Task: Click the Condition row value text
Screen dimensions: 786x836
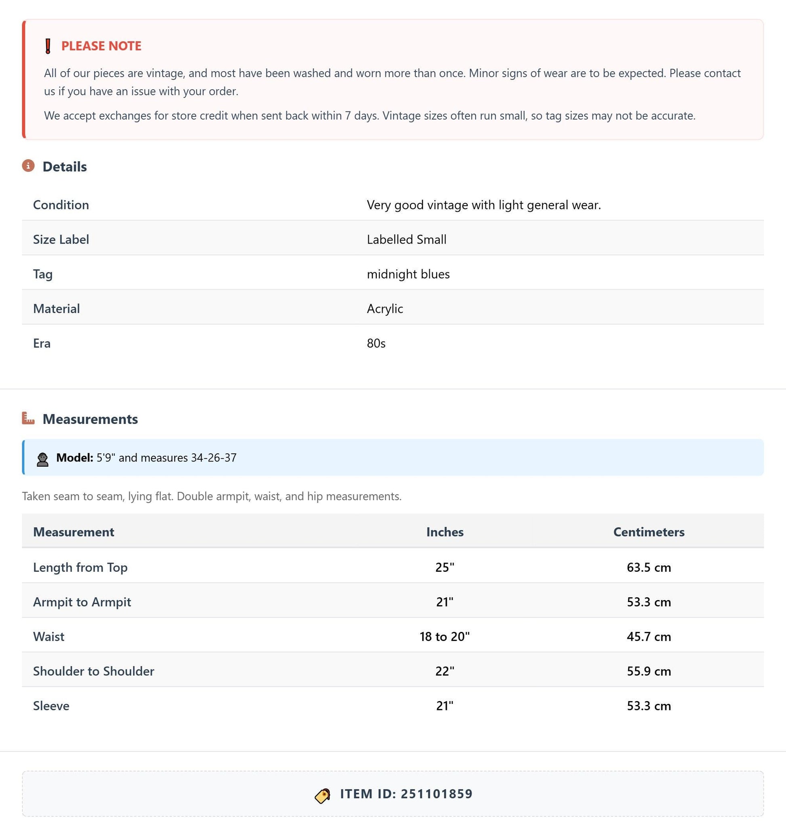Action: 484,205
